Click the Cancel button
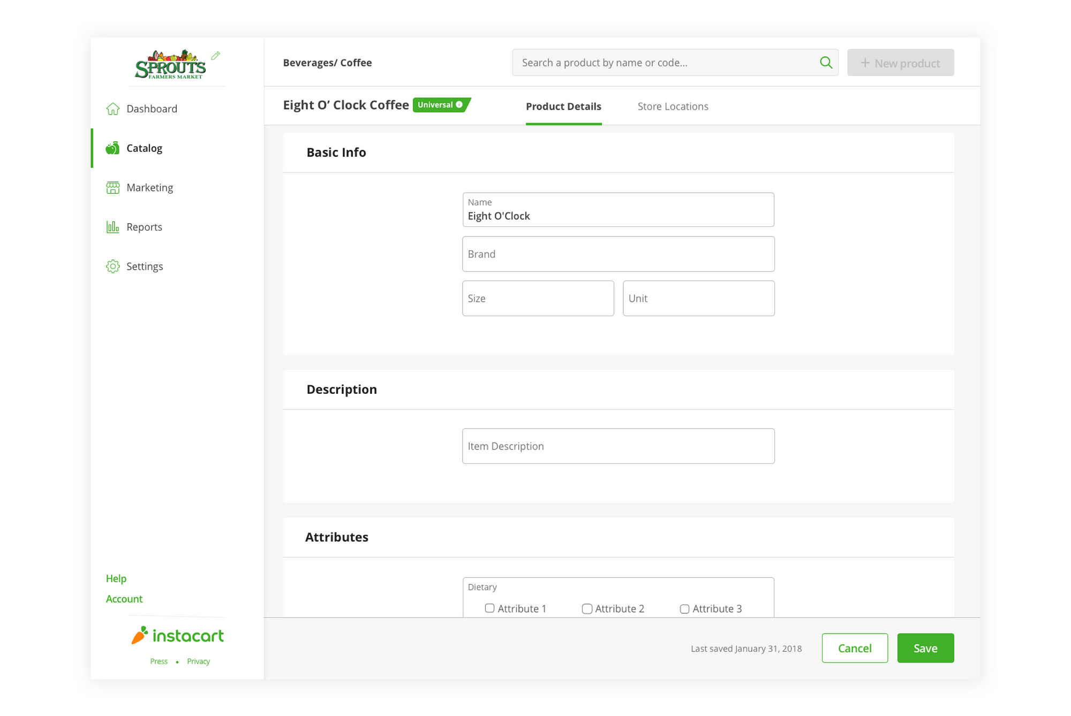 point(855,648)
